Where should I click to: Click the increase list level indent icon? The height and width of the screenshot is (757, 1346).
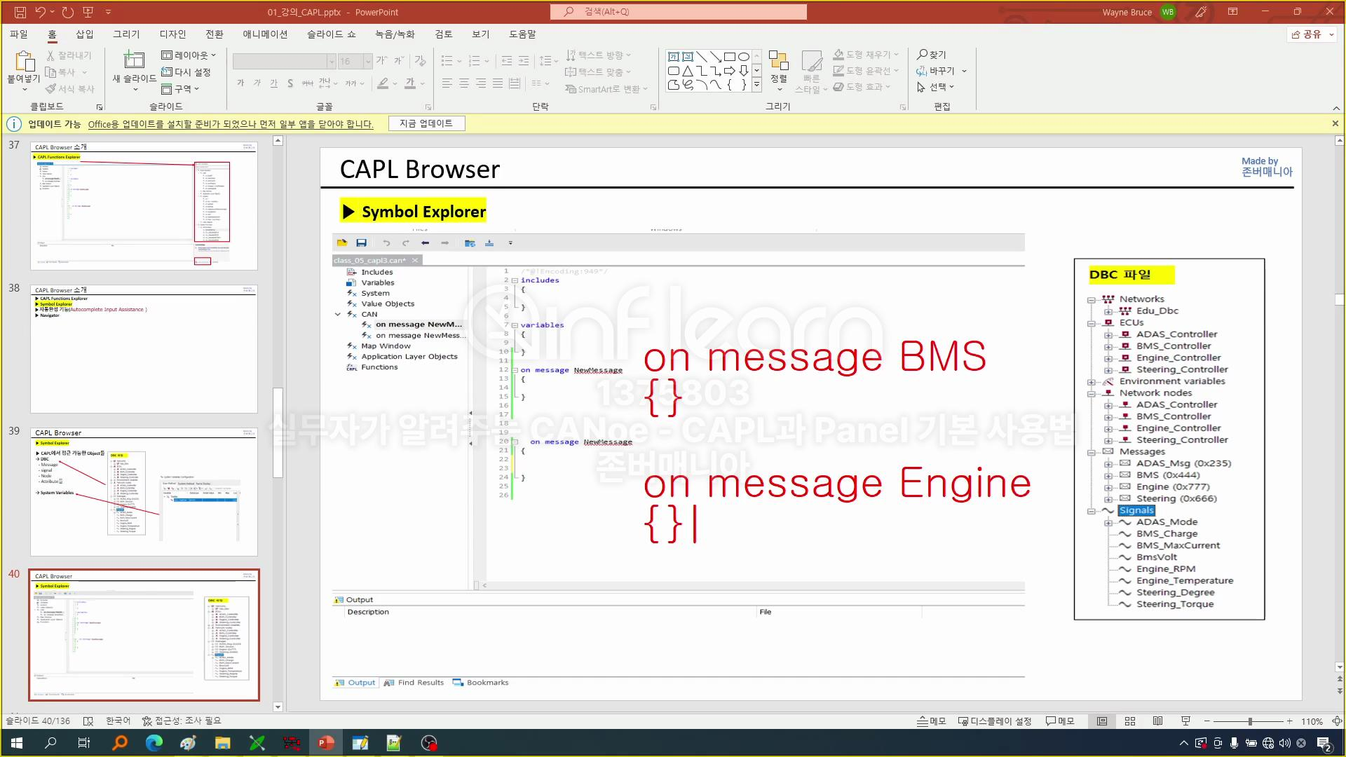point(524,61)
